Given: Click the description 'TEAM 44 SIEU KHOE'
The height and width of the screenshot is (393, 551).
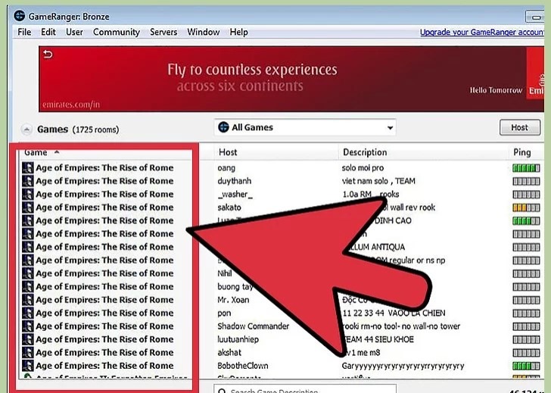Looking at the screenshot, I should point(378,339).
